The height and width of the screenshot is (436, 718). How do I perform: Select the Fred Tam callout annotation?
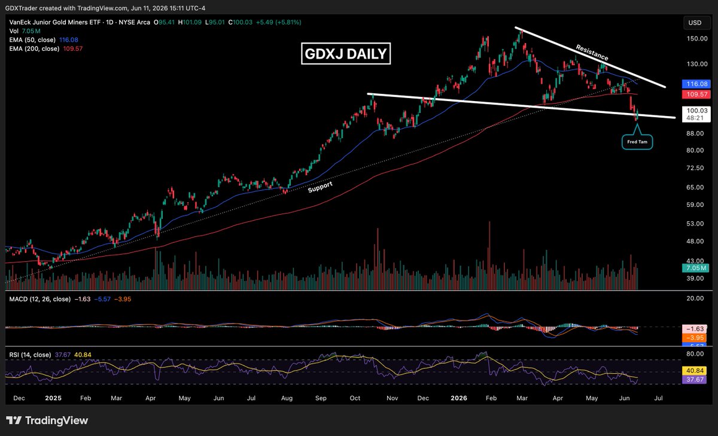637,142
